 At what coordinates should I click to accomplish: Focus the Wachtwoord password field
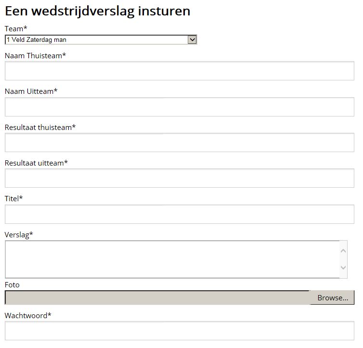click(180, 331)
